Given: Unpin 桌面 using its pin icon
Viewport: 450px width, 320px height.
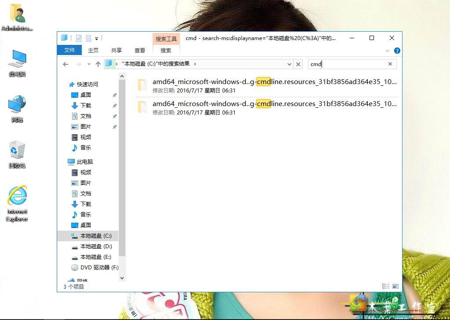Looking at the screenshot, I should [114, 95].
